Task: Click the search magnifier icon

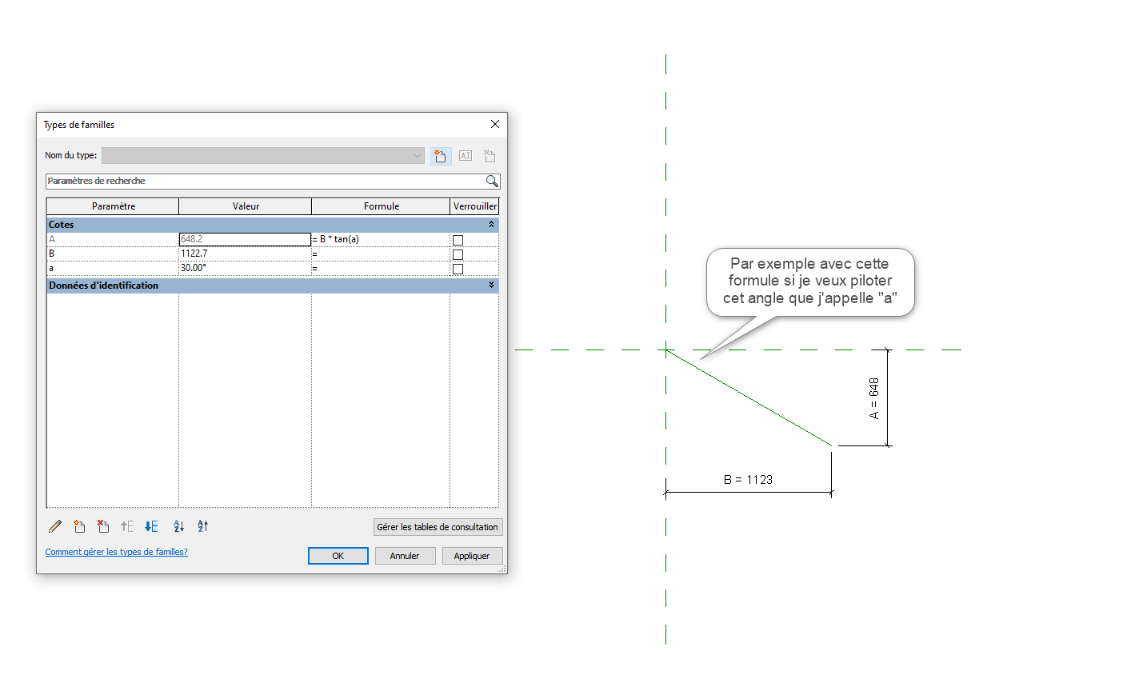Action: (x=492, y=182)
